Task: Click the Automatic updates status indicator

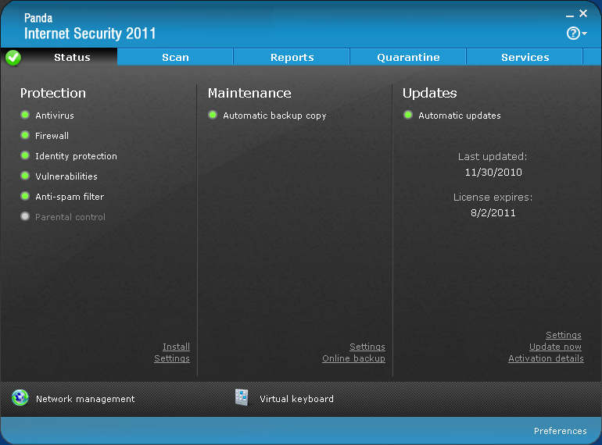Action: tap(408, 116)
